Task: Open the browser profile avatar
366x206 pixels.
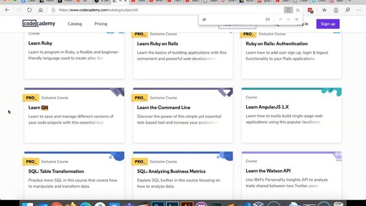Action: coord(336,10)
